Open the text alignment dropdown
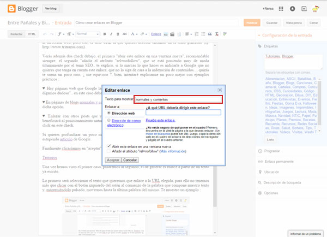Screen dimensions: 327x237 [x=189, y=34]
